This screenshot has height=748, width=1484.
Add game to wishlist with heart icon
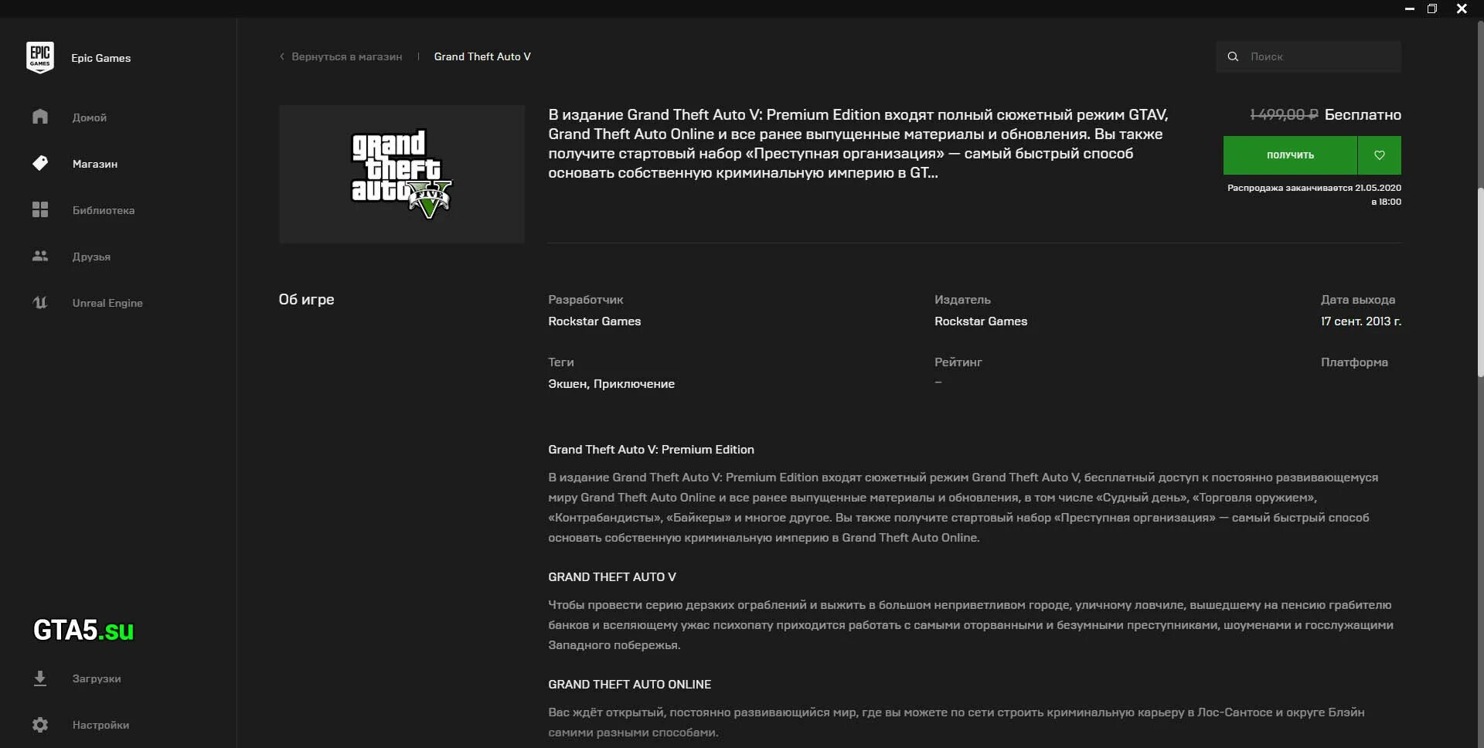1380,155
